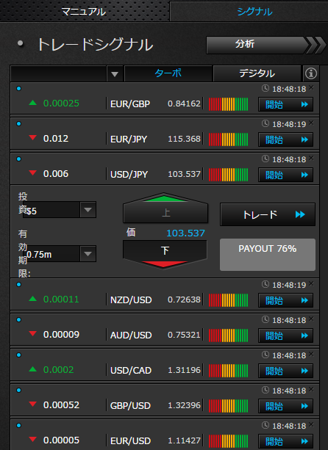Viewport: 328px width, 450px height.
Task: Click the green up arrow for EUR/GBP
Action: click(33, 103)
